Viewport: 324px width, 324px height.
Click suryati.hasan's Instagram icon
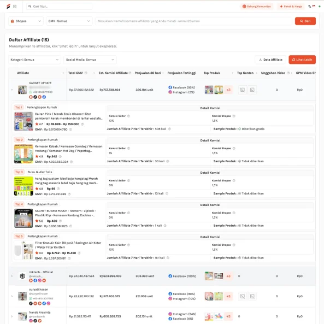[x=48, y=303]
